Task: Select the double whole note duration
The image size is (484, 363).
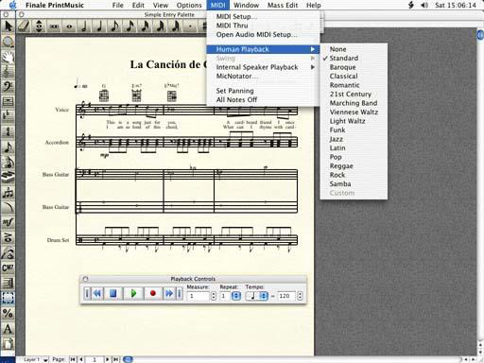Action: 54,26
